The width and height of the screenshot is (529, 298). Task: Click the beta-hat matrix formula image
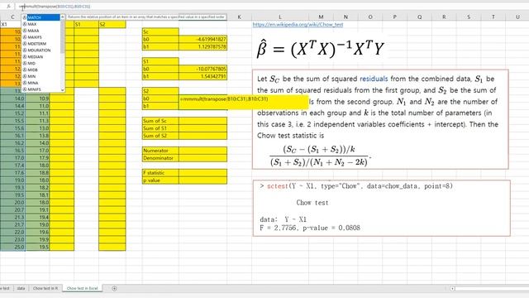point(321,50)
